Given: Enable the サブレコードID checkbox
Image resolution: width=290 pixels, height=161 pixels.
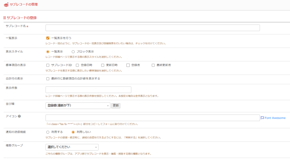Looking at the screenshot, I should pos(48,65).
